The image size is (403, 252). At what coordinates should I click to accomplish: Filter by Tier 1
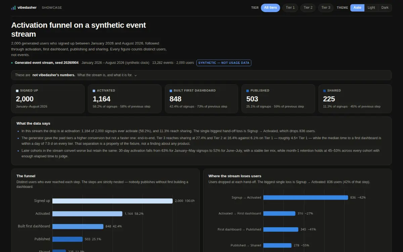[290, 8]
